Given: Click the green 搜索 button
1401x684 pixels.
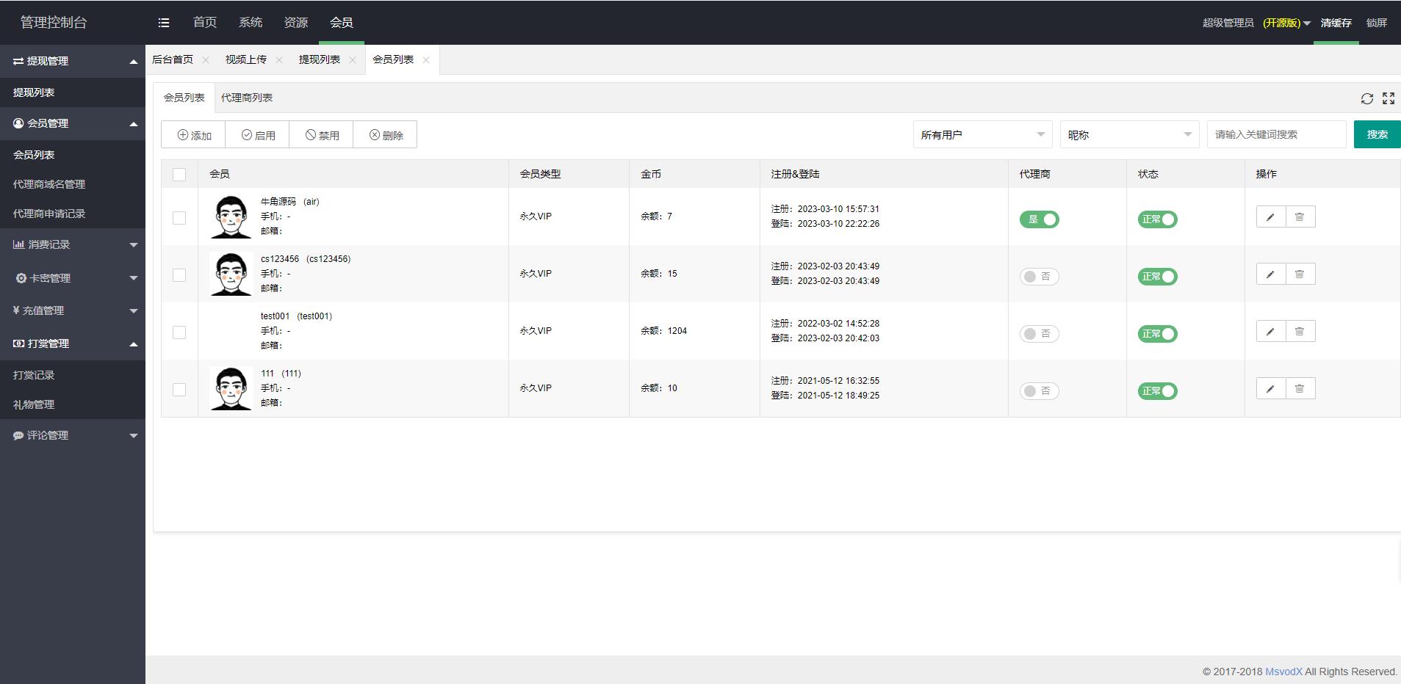Looking at the screenshot, I should tap(1377, 134).
